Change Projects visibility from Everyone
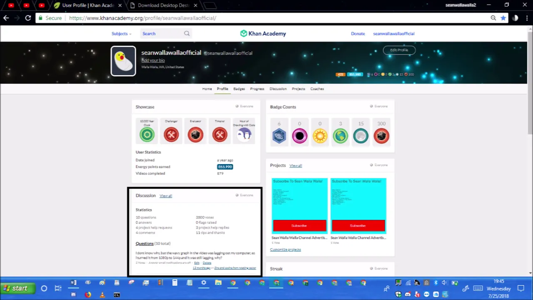533x300 pixels. click(379, 165)
